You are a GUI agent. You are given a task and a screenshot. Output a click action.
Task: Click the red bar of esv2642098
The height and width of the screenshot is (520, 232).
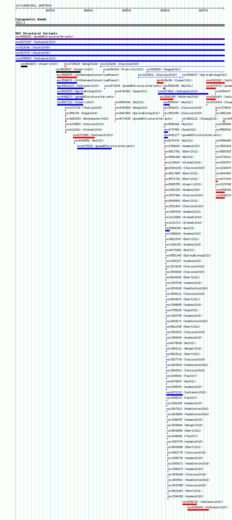(167, 99)
